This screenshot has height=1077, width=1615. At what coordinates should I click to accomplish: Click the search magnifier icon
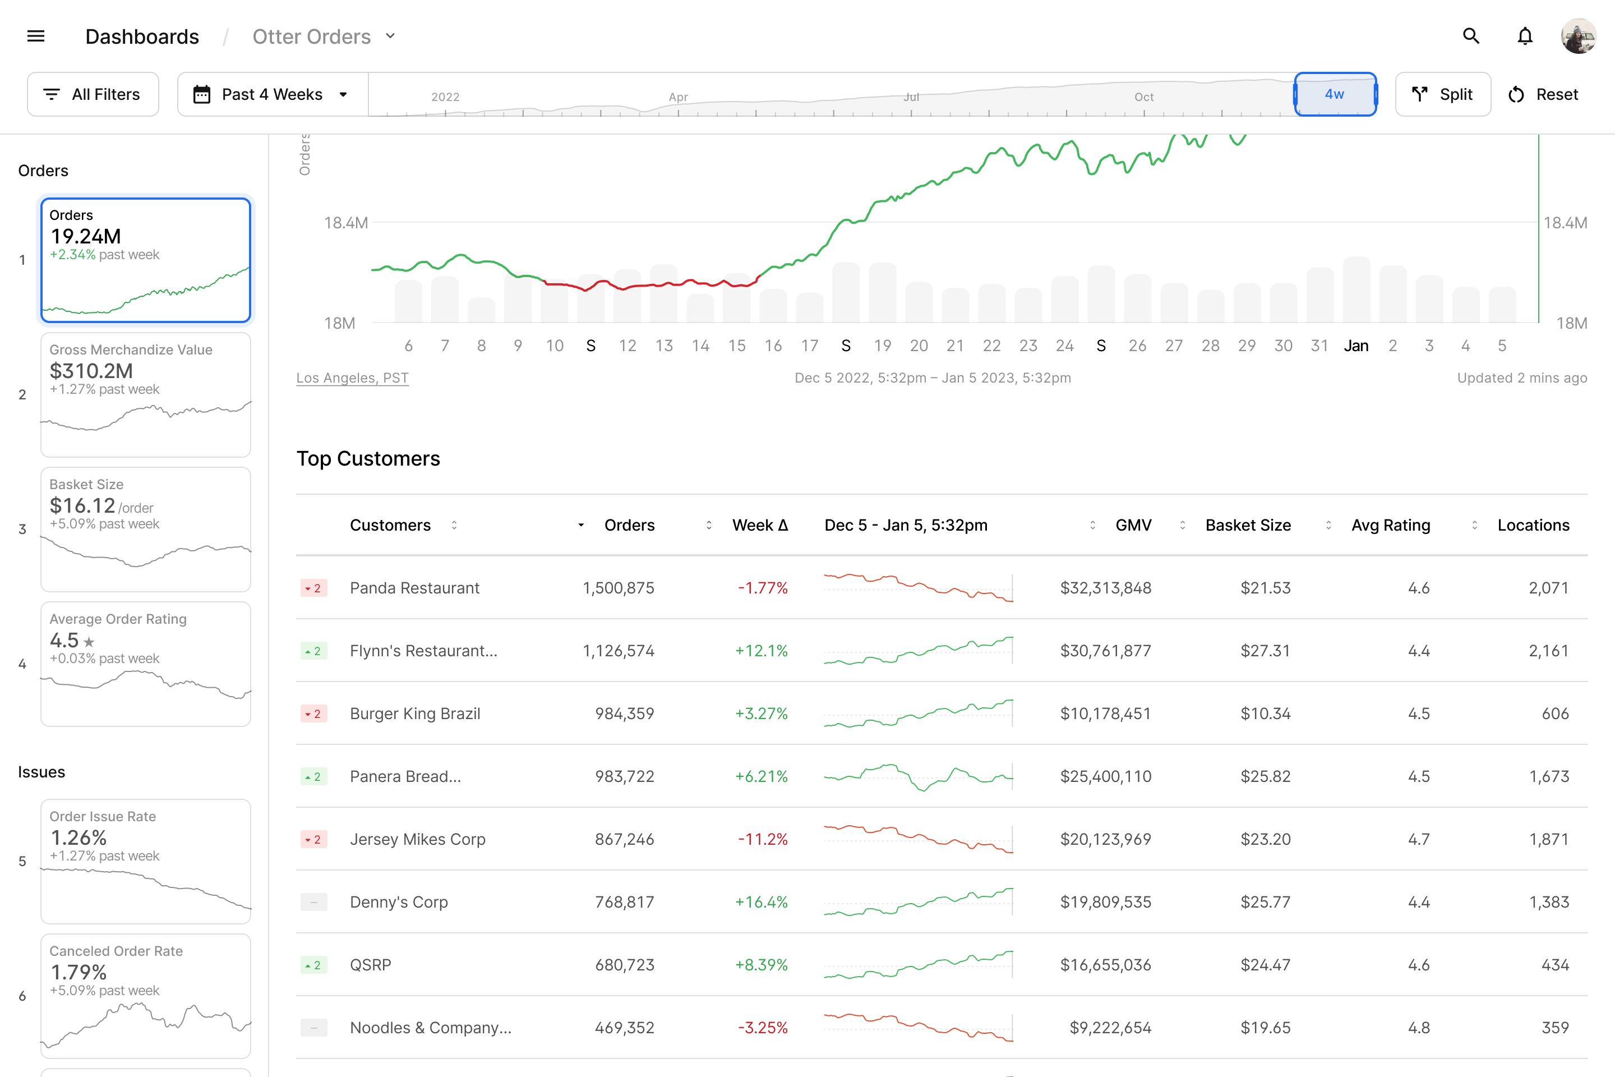[x=1470, y=36]
